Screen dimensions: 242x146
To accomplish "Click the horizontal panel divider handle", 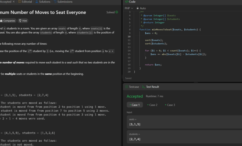I will coord(196,82).
